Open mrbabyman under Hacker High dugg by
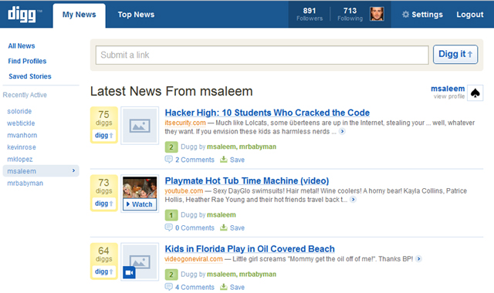This screenshot has width=494, height=293. pyautogui.click(x=257, y=146)
